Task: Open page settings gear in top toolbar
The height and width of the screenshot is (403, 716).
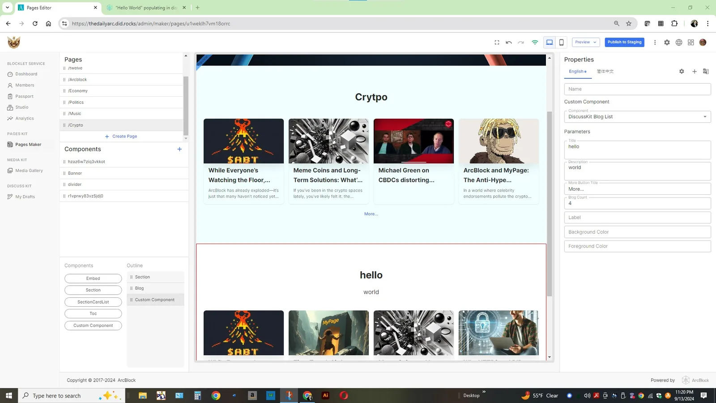Action: [x=667, y=42]
